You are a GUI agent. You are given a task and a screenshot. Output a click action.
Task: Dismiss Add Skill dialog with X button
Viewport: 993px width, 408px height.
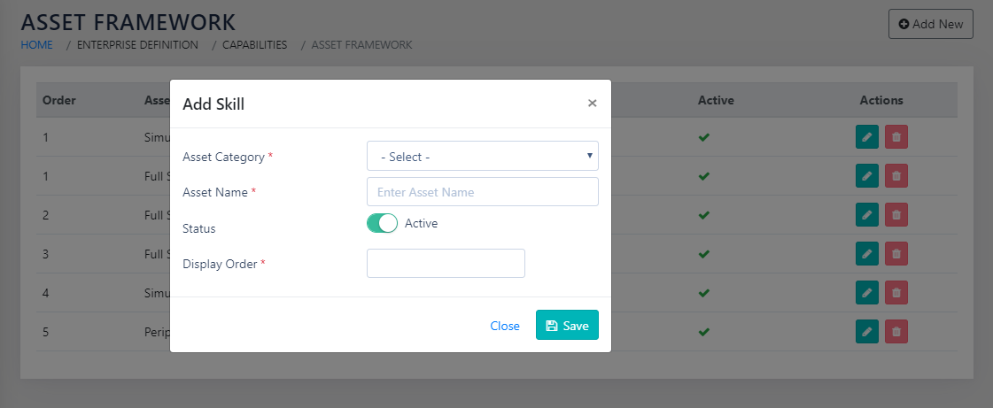(x=592, y=104)
